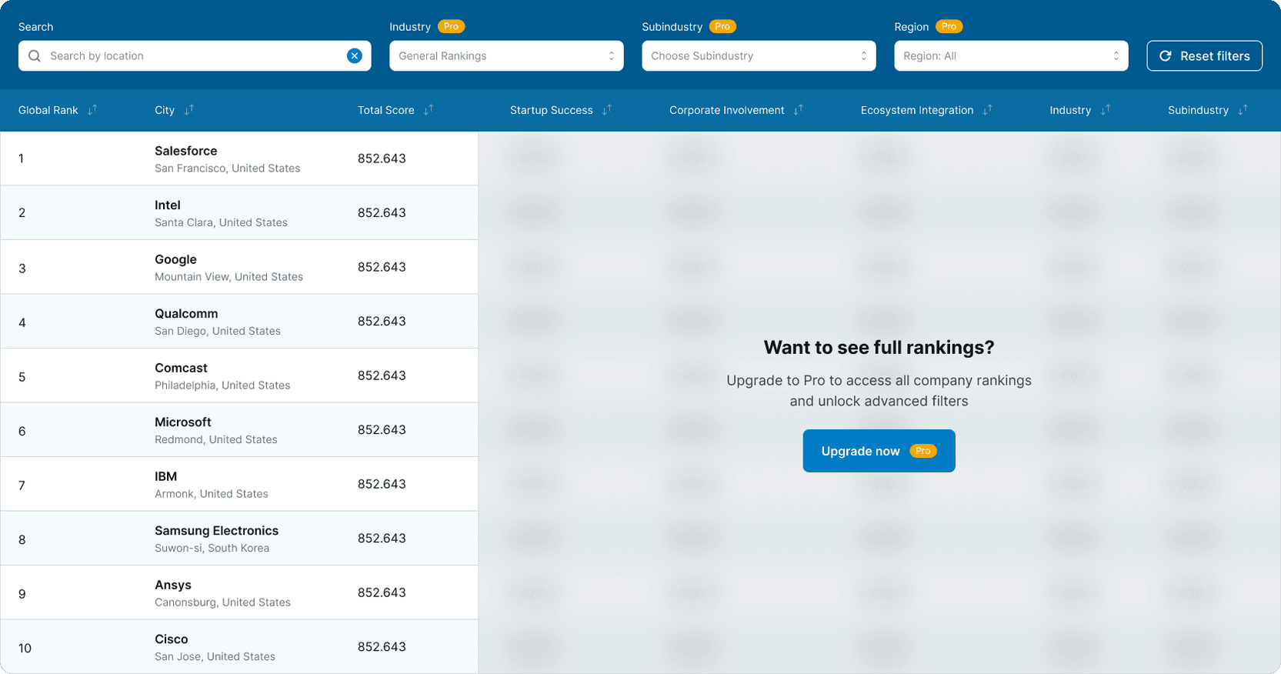Sort by Global Rank arrows icon
This screenshot has width=1281, height=674.
click(x=92, y=110)
